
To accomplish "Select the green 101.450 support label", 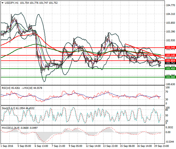I will coord(170,69).
